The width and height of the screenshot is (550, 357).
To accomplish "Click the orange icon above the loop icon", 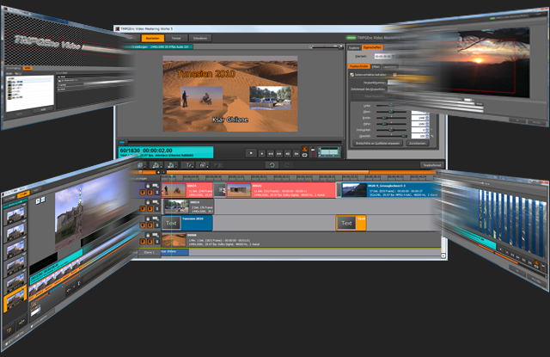I will 304,149.
